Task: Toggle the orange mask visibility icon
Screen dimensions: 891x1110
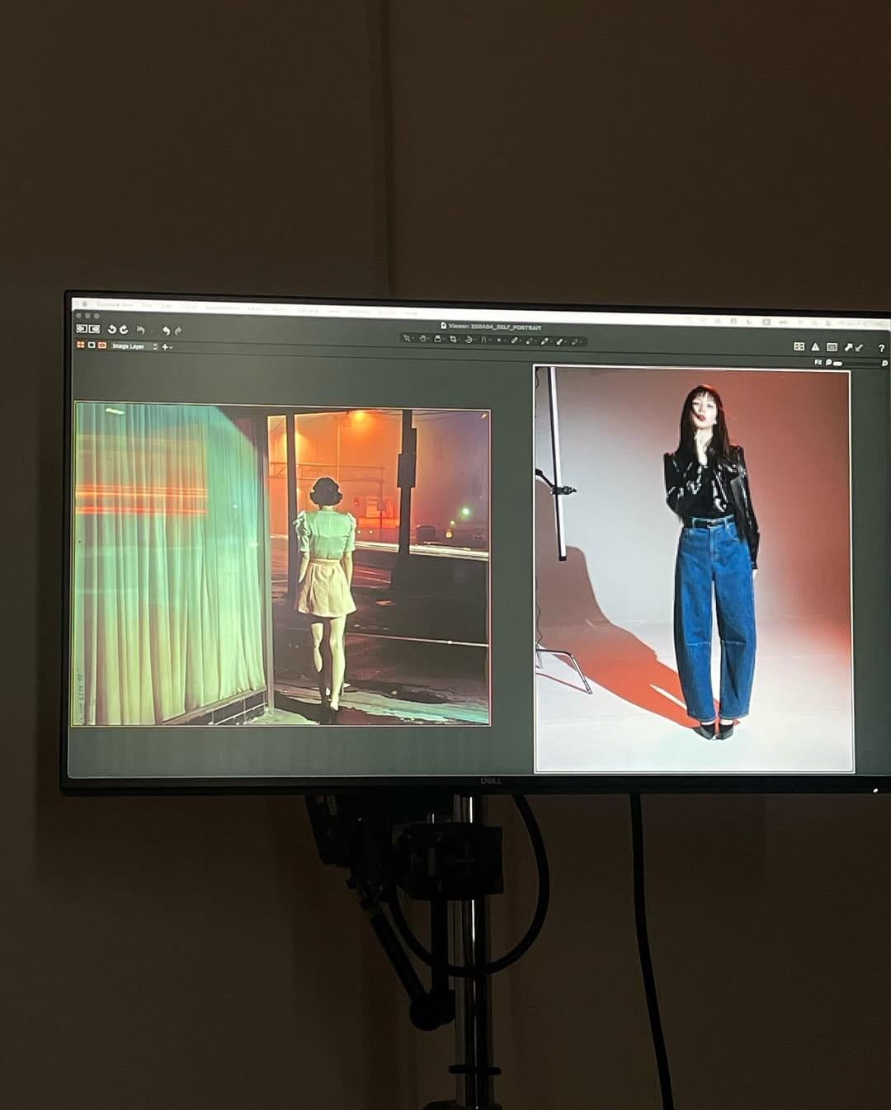Action: pyautogui.click(x=102, y=346)
